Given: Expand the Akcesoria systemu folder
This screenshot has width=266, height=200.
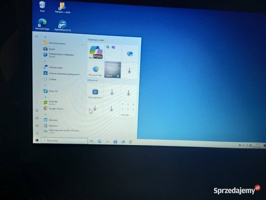Looking at the screenshot, I should click(57, 43).
